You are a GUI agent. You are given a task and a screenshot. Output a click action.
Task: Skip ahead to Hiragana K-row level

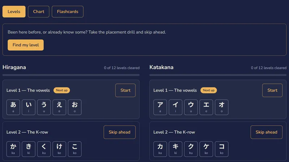pos(120,132)
